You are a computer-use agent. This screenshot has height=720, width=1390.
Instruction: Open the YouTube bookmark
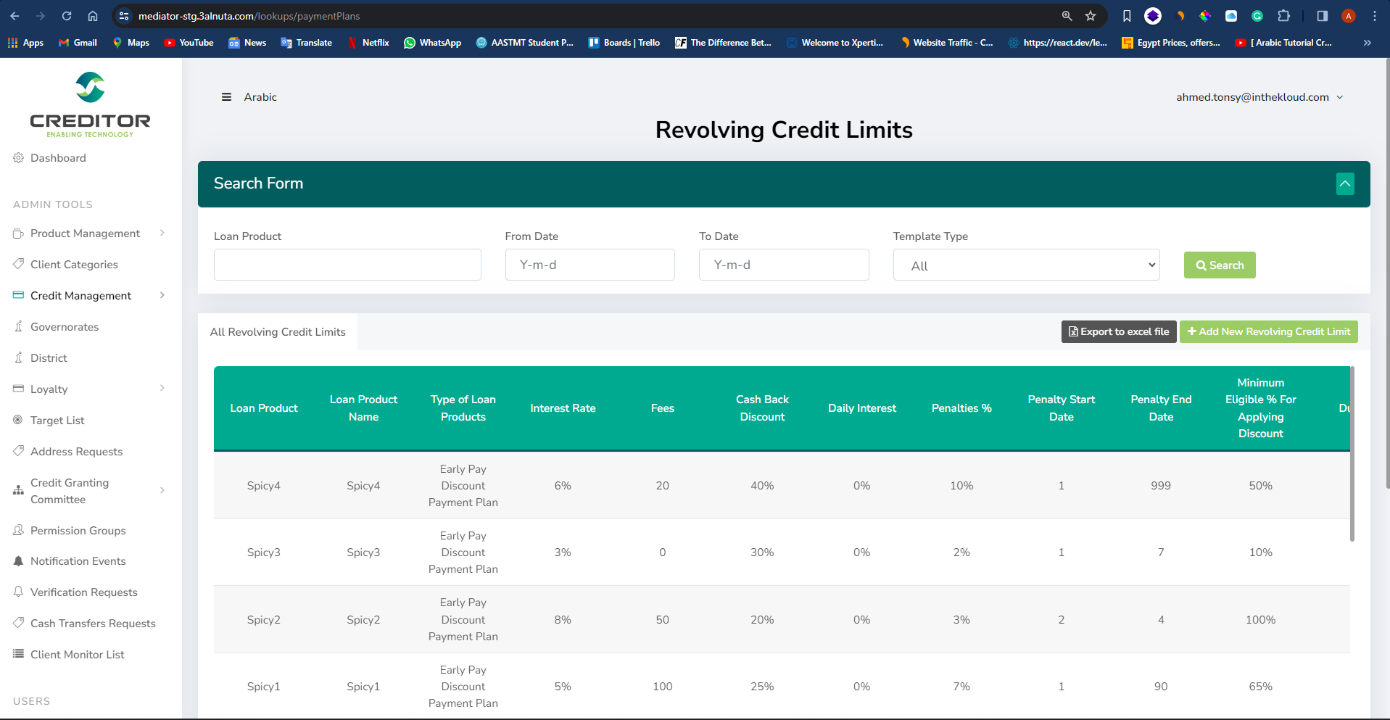coord(189,43)
